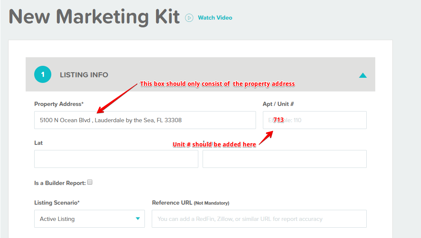
Task: Click the Reference URL (Not Mandatory) label
Action: pos(191,203)
